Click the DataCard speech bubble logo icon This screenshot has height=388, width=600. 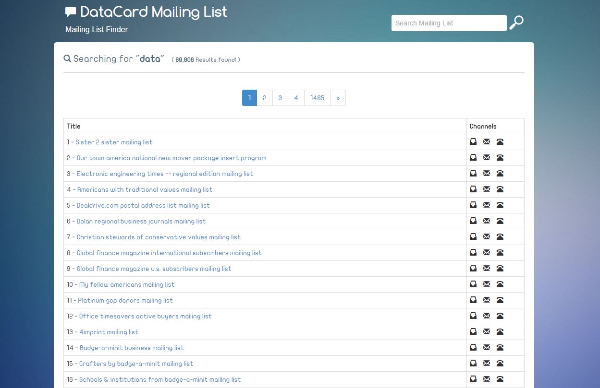coord(71,12)
